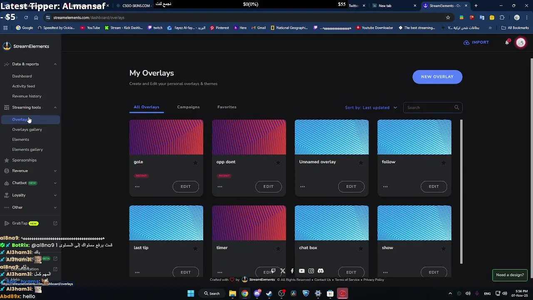Screen dimensions: 533x300
Task: Edit the opp dont overlay
Action: coord(268,187)
